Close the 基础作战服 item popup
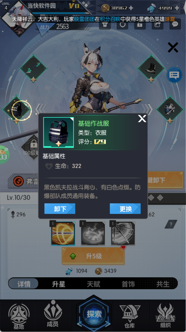186x332 pixels. coord(142,119)
